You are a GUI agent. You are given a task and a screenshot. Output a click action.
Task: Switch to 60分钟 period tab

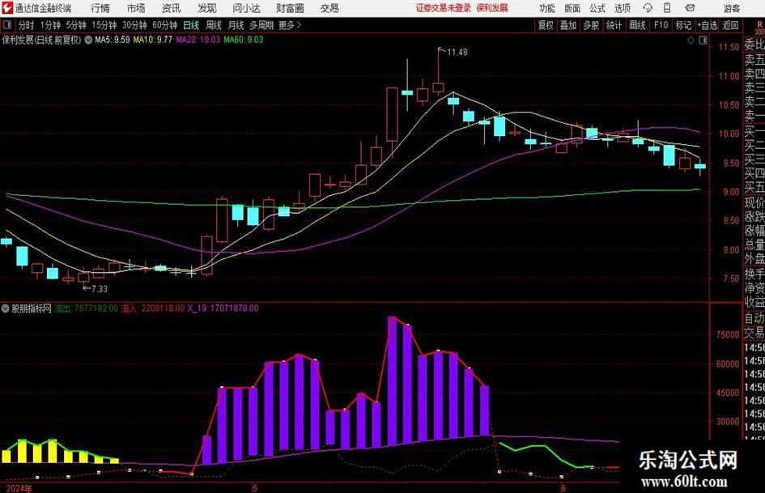[x=165, y=25]
